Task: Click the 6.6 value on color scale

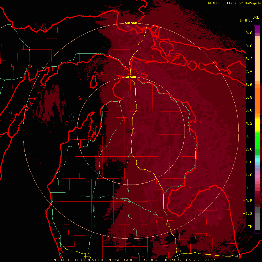Action: click(249, 84)
